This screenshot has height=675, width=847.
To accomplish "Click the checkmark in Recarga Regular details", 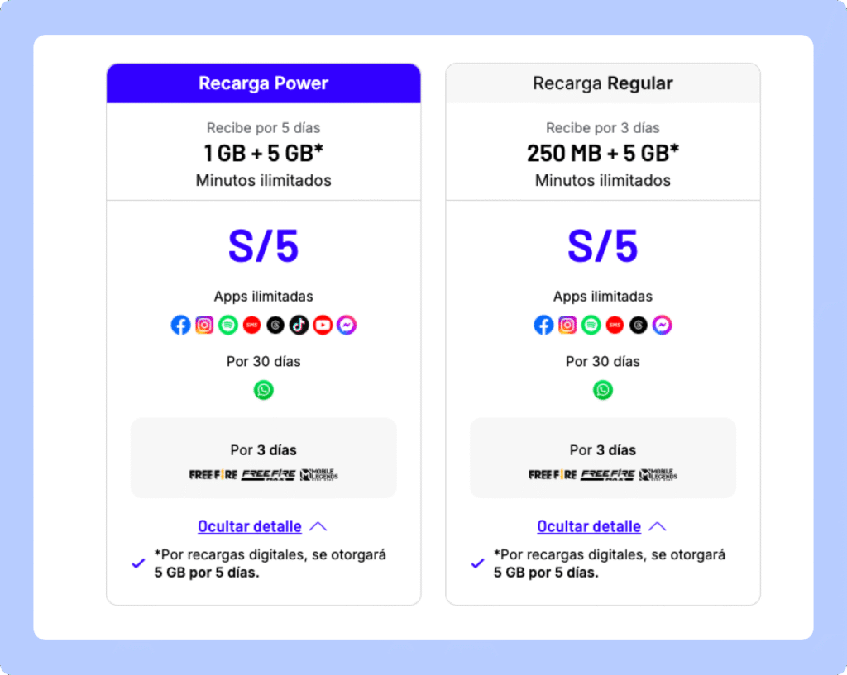I will 477,563.
